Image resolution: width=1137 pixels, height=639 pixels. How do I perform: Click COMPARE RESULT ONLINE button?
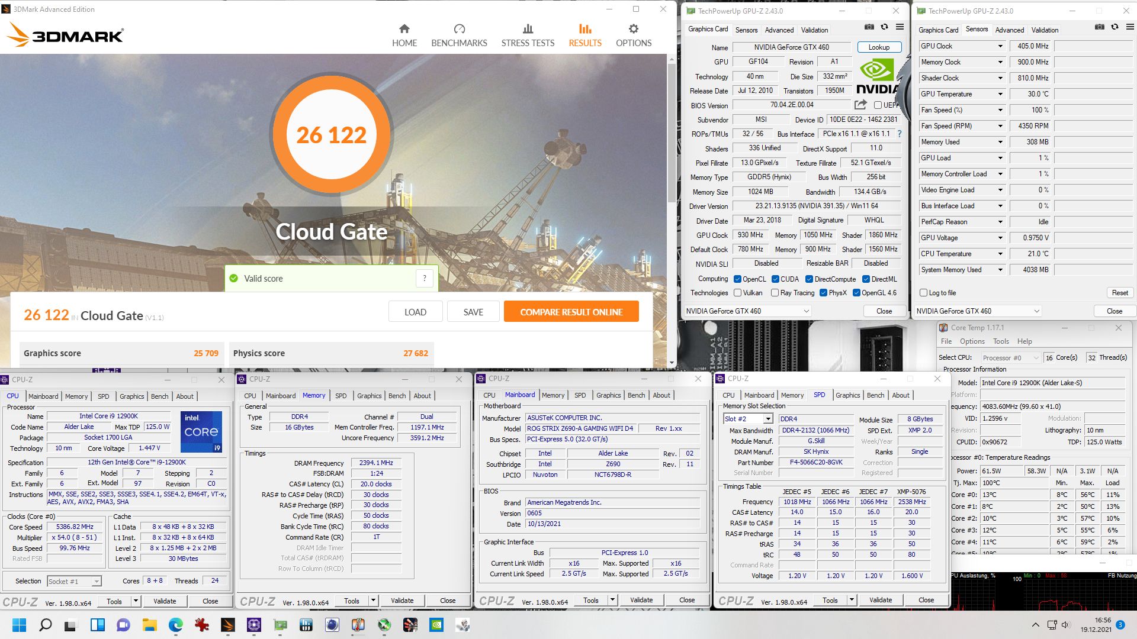click(x=571, y=312)
